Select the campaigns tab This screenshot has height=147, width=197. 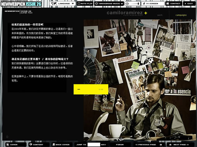pos(181,15)
